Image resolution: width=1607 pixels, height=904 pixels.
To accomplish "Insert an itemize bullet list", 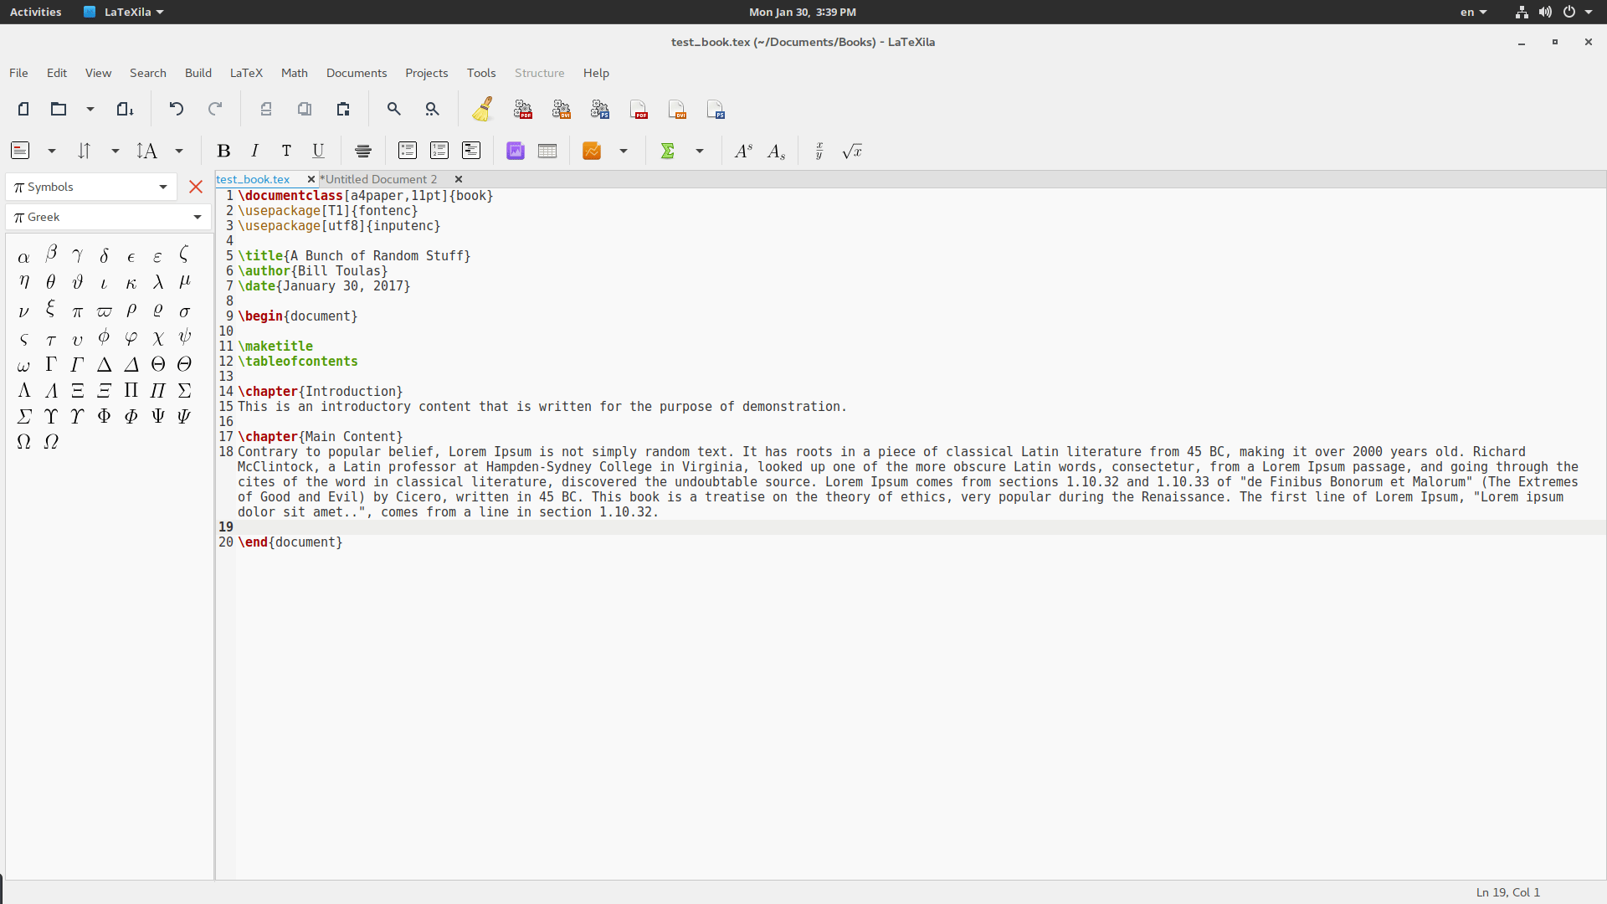I will [408, 151].
